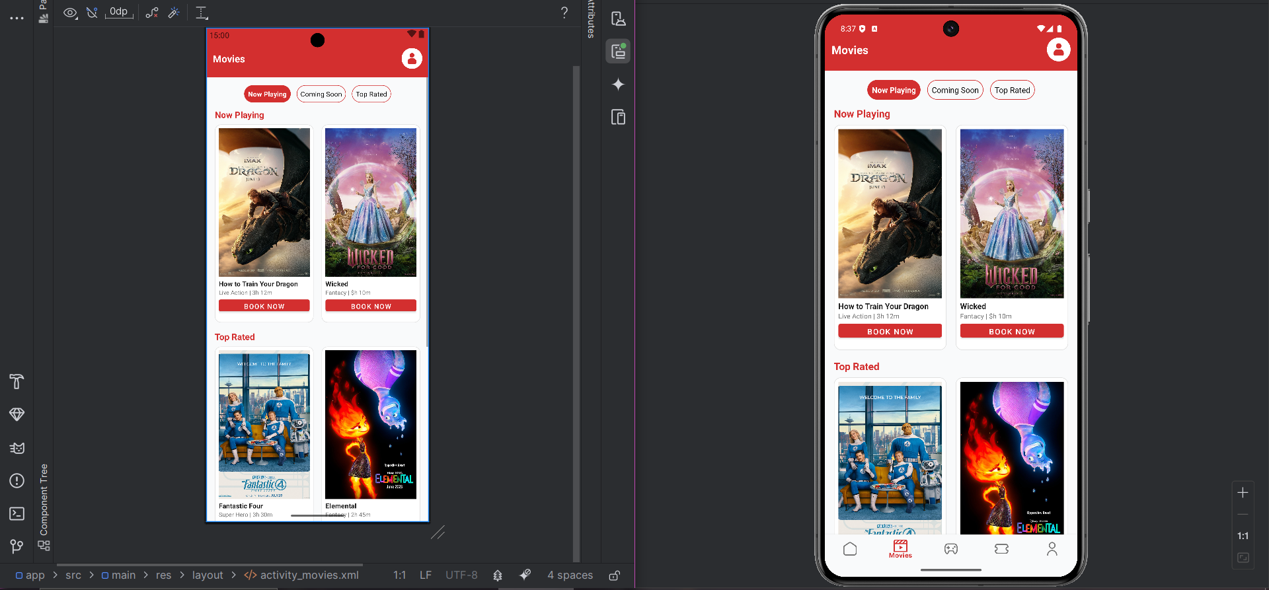Clear all constraints in layout toolbar
1269x590 pixels.
(x=152, y=13)
